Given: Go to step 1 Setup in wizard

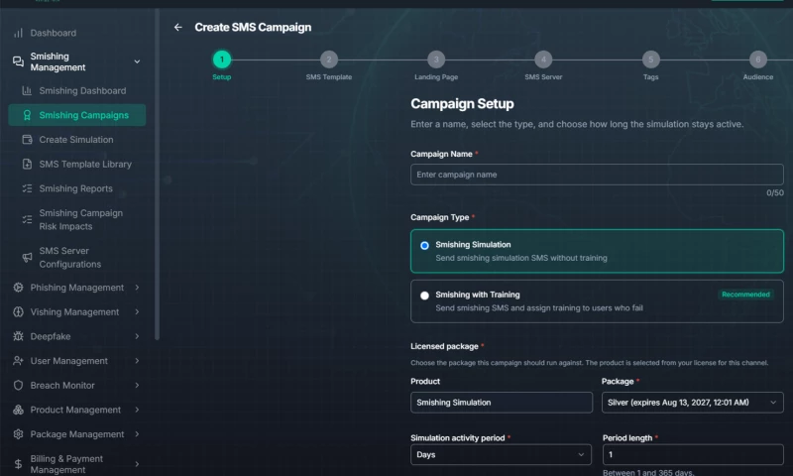Looking at the screenshot, I should click(x=221, y=59).
